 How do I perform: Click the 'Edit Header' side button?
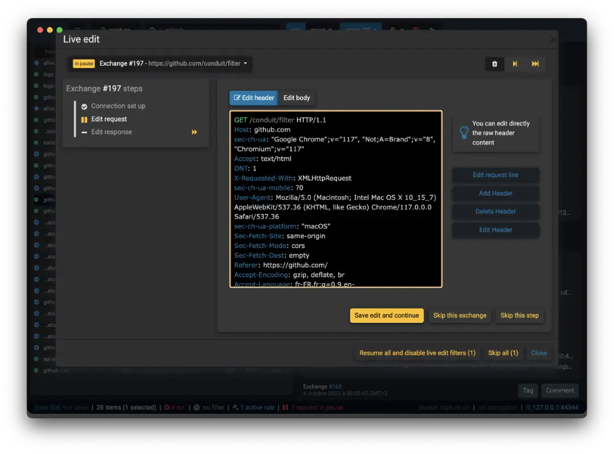tap(495, 230)
